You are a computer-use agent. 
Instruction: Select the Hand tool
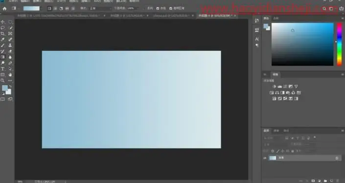click(x=10, y=74)
